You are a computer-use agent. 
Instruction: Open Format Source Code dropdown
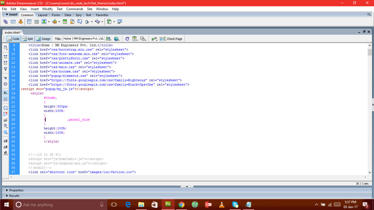click(5, 153)
